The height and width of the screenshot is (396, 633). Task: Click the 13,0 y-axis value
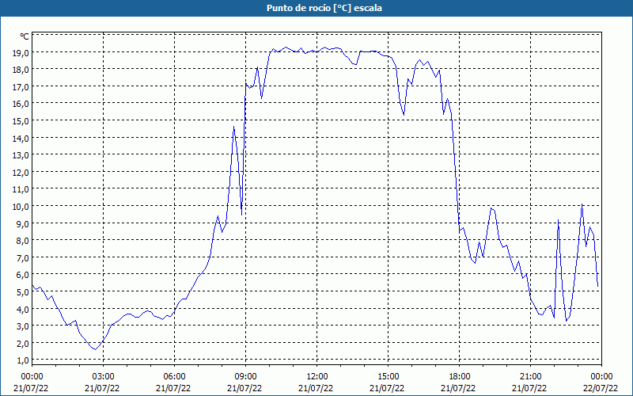point(21,155)
